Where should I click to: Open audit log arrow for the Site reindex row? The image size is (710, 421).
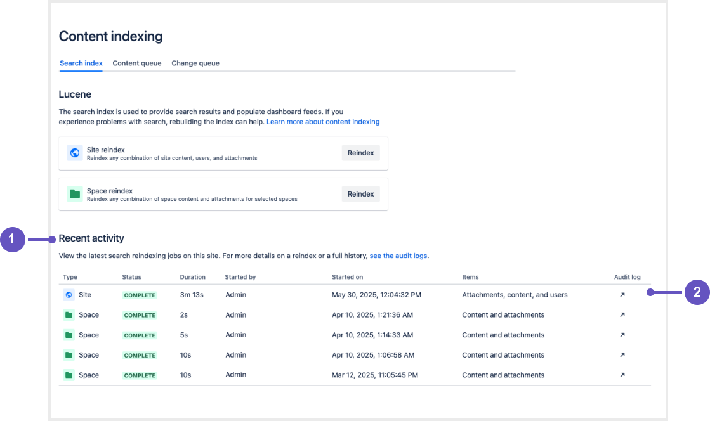[622, 295]
